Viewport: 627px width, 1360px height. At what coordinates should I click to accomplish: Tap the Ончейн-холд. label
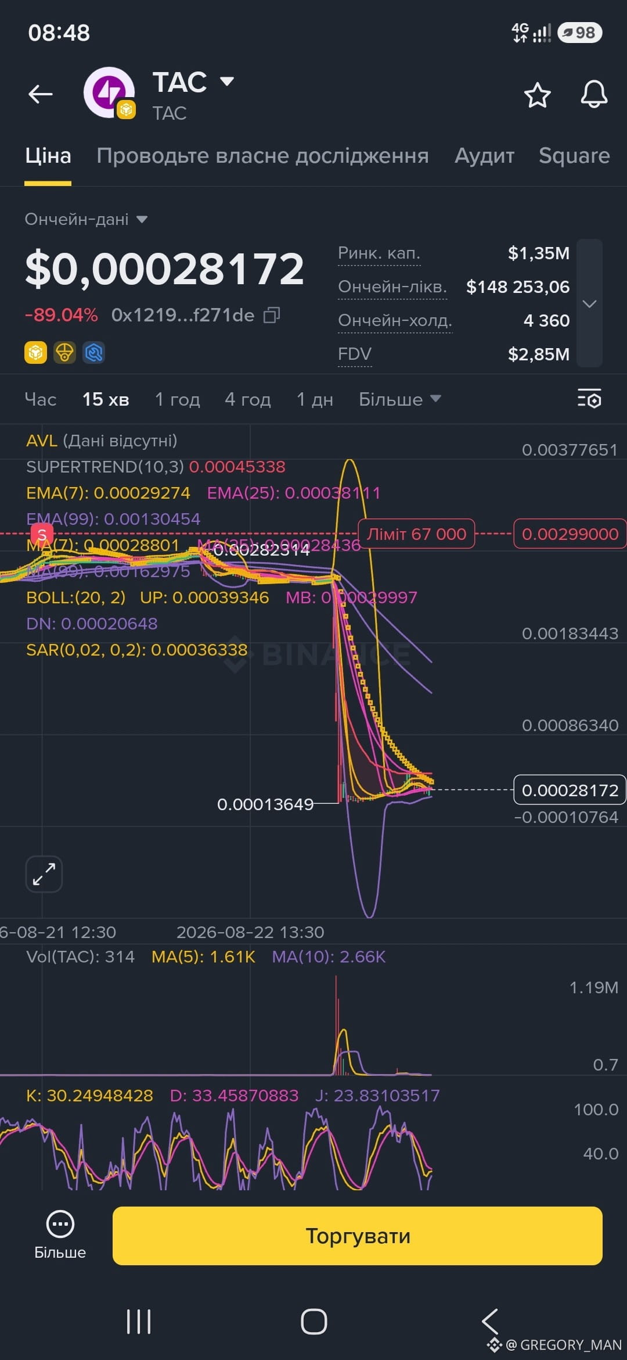coord(395,321)
